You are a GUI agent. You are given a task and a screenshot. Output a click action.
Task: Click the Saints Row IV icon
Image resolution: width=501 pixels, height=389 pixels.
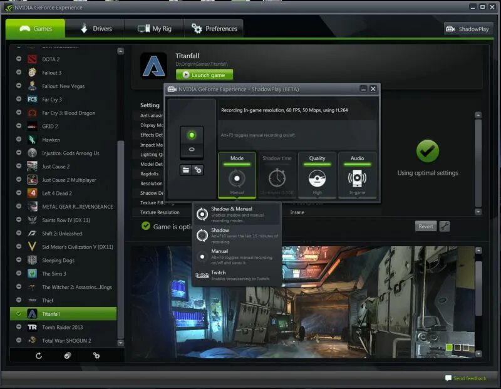tap(32, 220)
